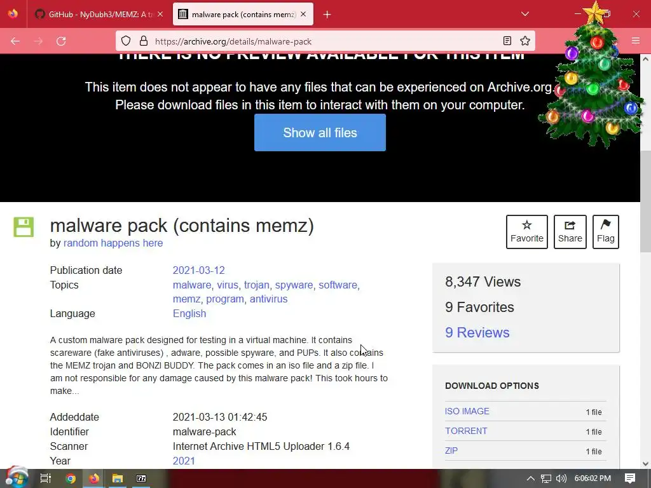The height and width of the screenshot is (488, 651).
Task: Open Task View on the taskbar
Action: point(45,478)
